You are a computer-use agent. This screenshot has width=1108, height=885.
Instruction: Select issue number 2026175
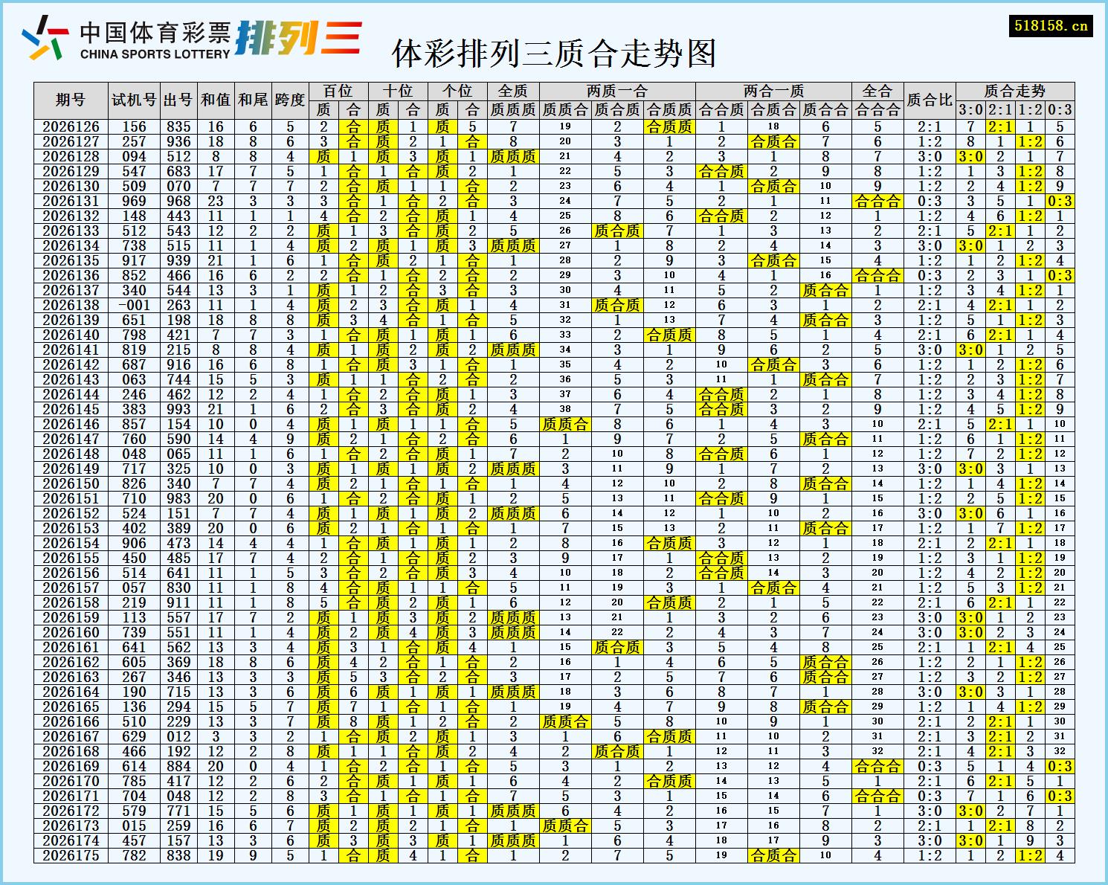pos(71,856)
